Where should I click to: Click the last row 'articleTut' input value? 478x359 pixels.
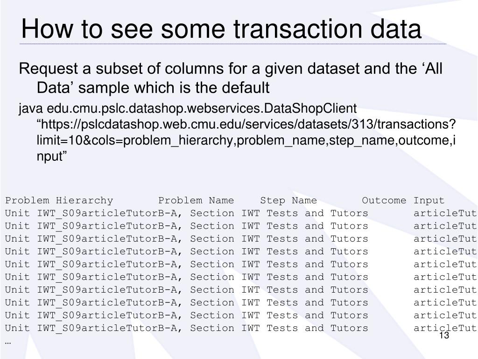445,328
